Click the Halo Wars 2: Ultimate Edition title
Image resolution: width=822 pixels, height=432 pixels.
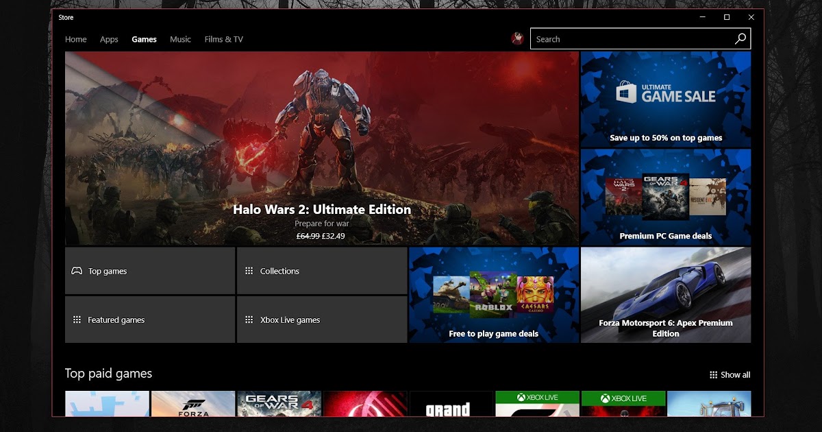[322, 210]
